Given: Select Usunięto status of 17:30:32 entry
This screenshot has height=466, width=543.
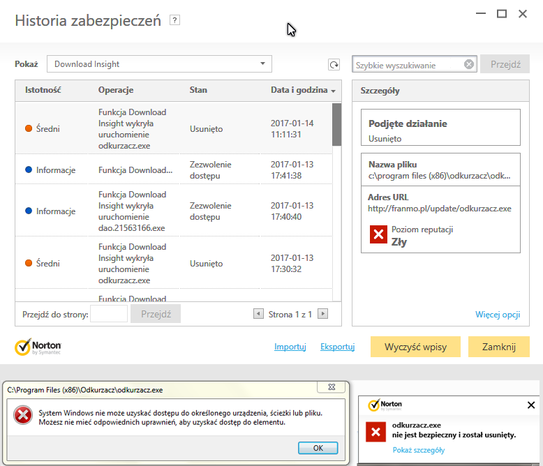Looking at the screenshot, I should (x=206, y=264).
